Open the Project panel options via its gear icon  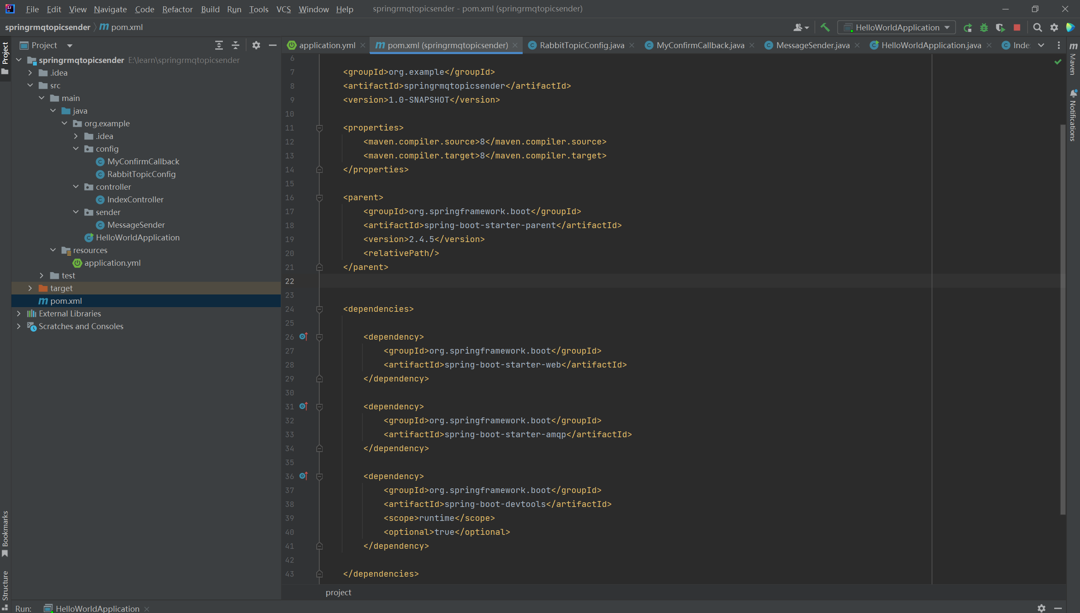coord(256,45)
